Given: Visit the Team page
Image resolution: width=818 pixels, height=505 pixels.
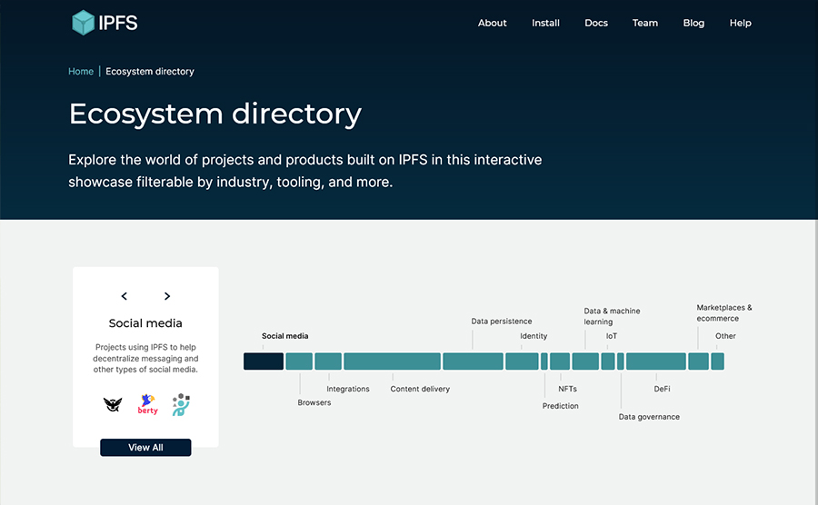Looking at the screenshot, I should 644,23.
